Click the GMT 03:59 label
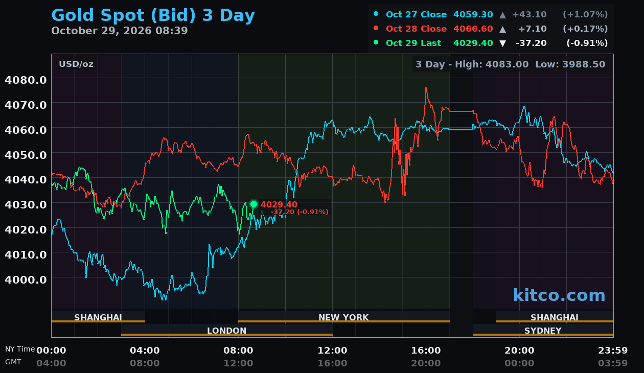 (613, 363)
